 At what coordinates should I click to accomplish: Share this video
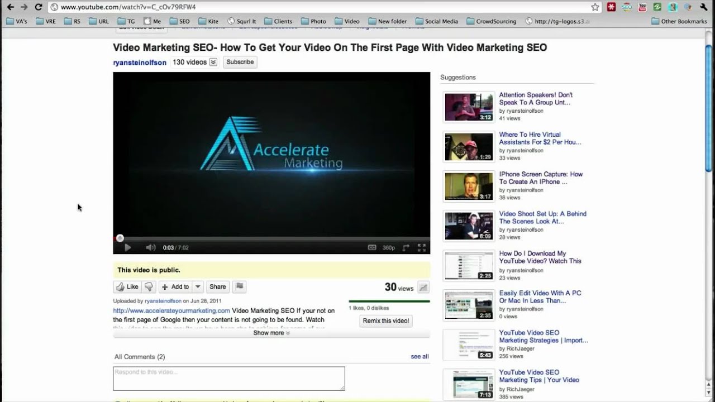pyautogui.click(x=218, y=287)
